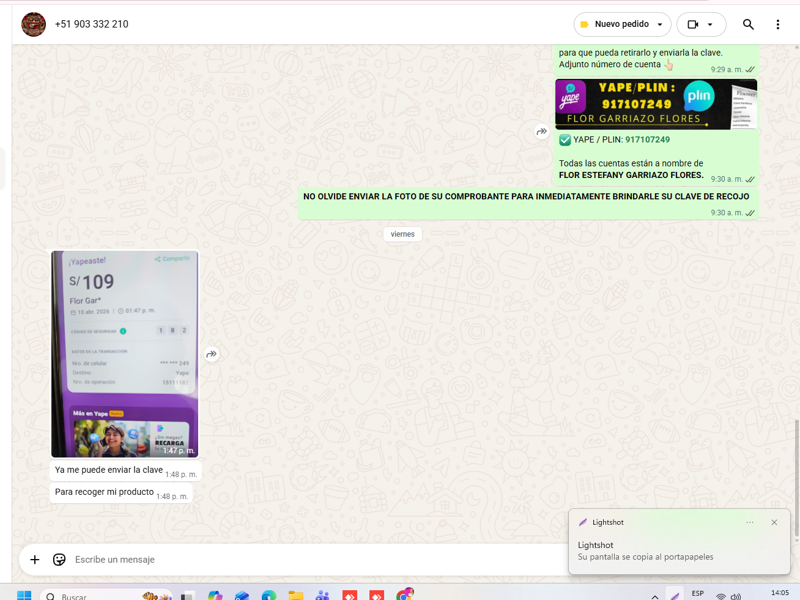Open the emoji picker icon
800x600 pixels.
click(x=59, y=560)
